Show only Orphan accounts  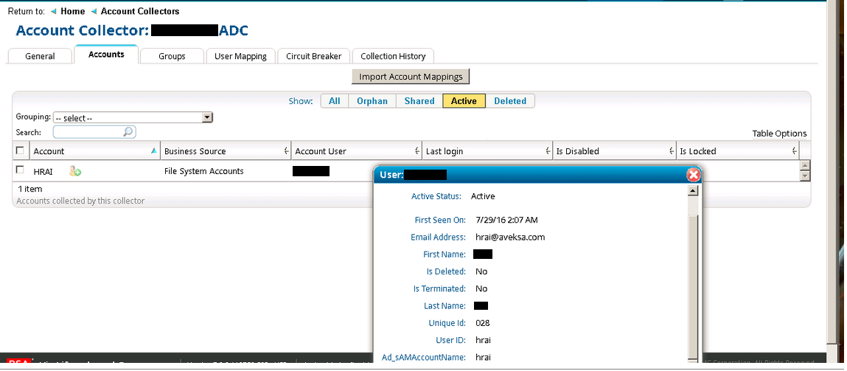372,101
